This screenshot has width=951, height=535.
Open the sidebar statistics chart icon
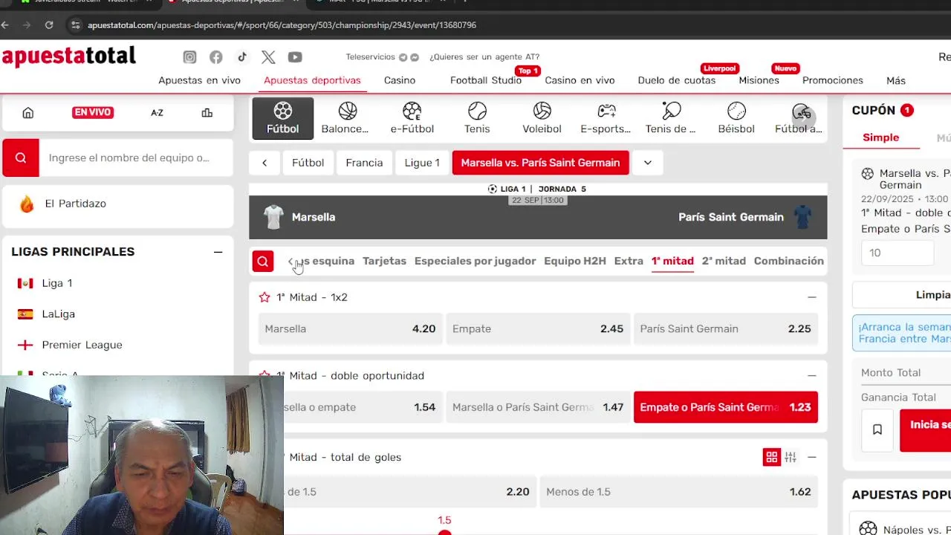(207, 113)
